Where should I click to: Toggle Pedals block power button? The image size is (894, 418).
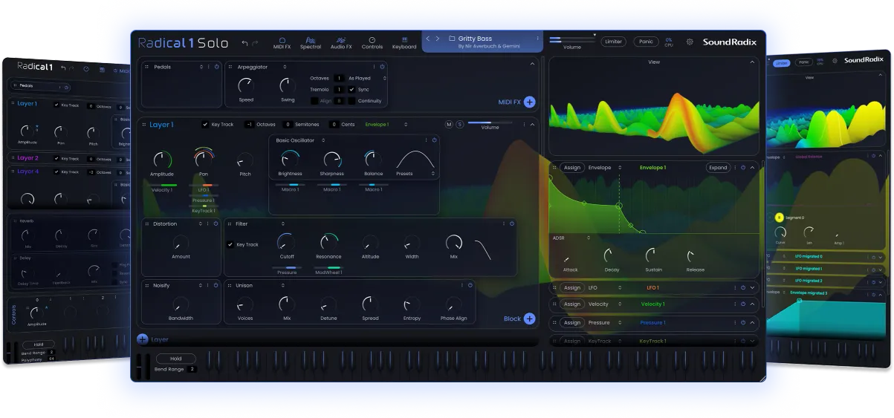coord(217,67)
